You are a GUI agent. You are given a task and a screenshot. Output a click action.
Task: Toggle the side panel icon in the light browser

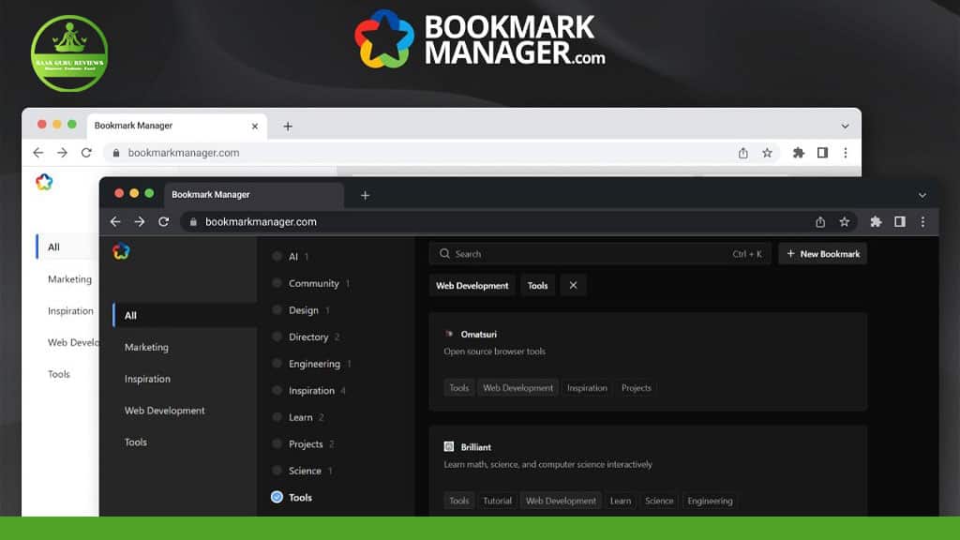point(822,153)
